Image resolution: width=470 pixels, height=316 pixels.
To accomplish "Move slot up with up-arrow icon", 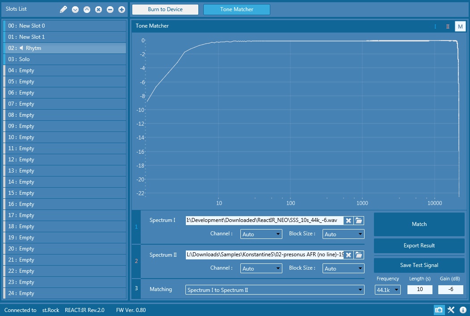I will coord(87,9).
